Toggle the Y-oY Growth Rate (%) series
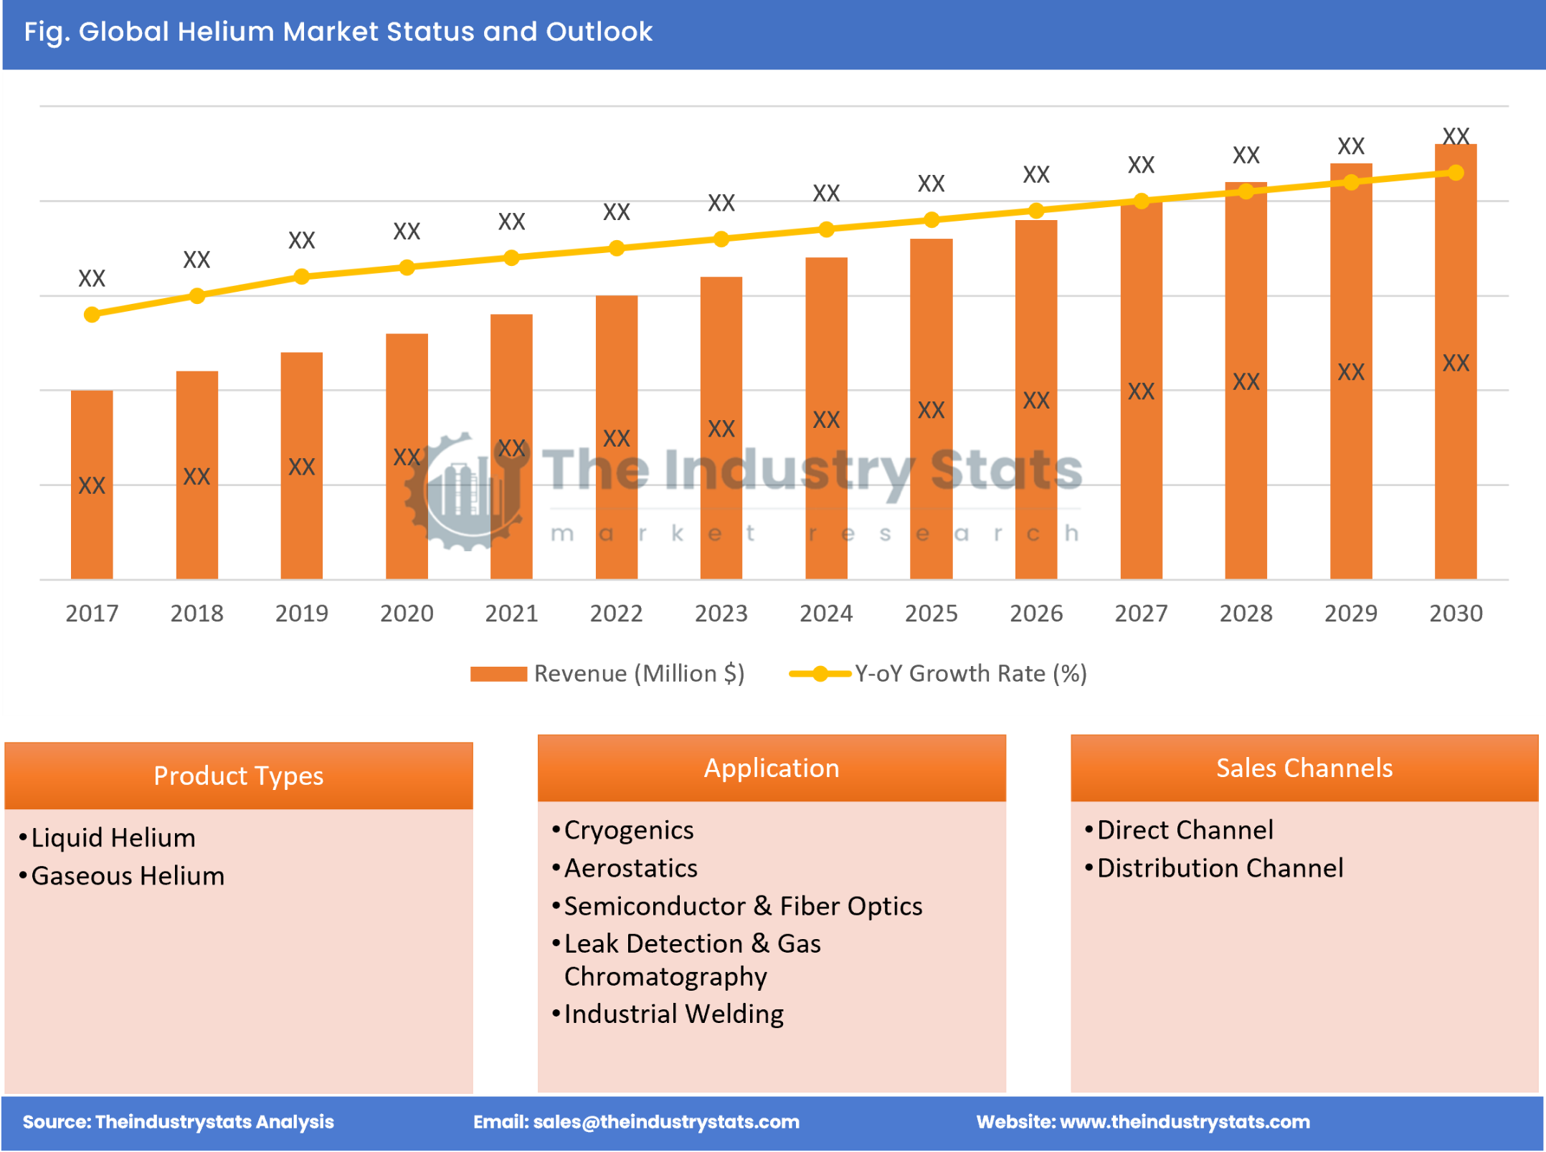 (x=968, y=674)
